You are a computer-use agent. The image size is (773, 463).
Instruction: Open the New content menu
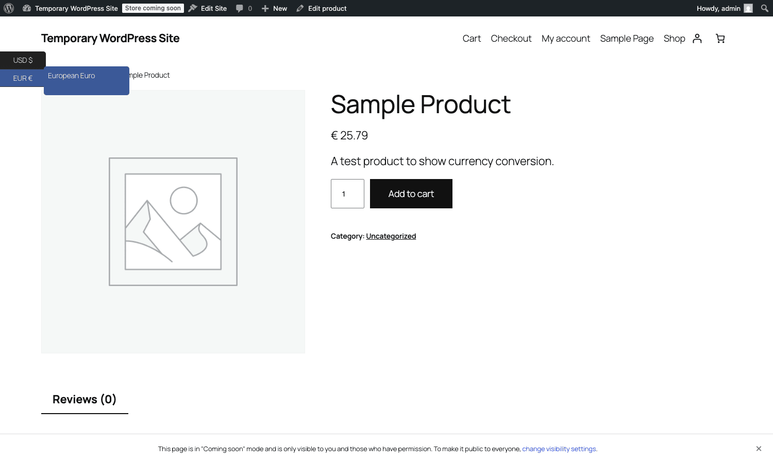[x=274, y=8]
